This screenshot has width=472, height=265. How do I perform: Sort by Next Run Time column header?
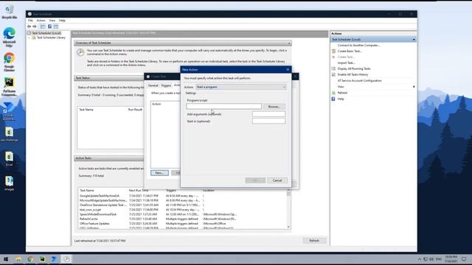click(x=139, y=191)
